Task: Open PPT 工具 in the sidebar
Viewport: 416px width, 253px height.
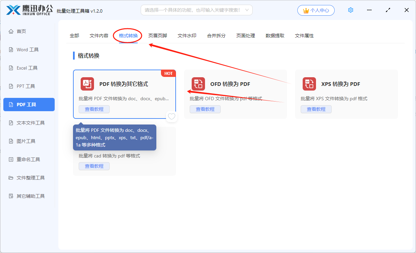Action: [x=29, y=86]
